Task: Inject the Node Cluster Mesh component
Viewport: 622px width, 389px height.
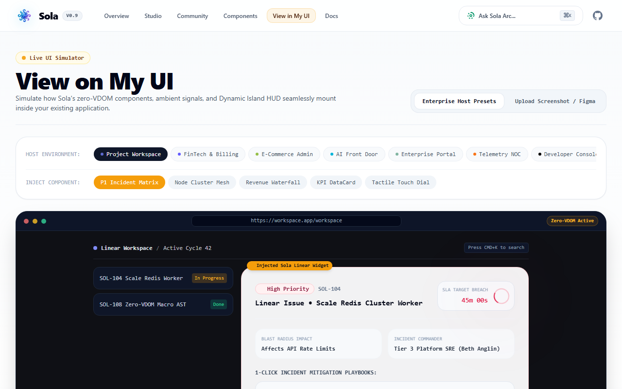Action: [202, 182]
